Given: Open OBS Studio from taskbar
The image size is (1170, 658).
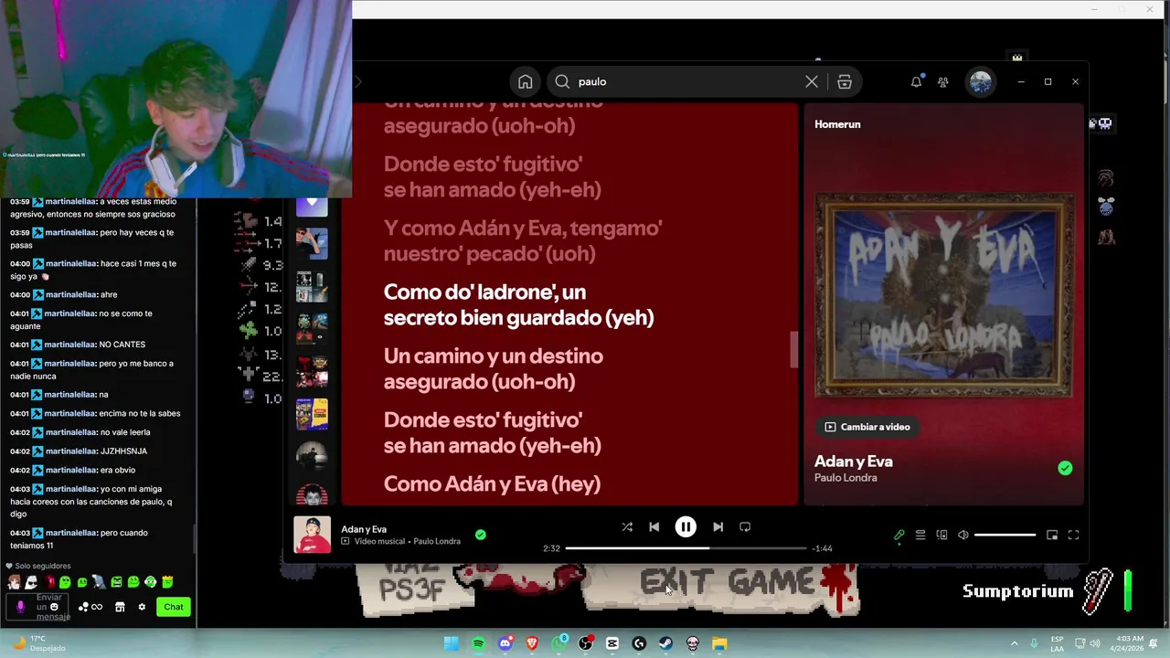Looking at the screenshot, I should [586, 643].
